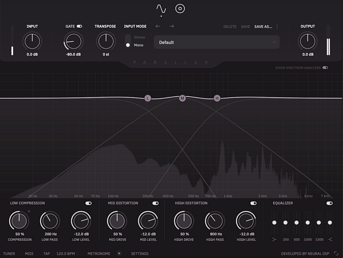This screenshot has width=343, height=258.
Task: Go to the previous preset arrow
Action: click(x=158, y=26)
